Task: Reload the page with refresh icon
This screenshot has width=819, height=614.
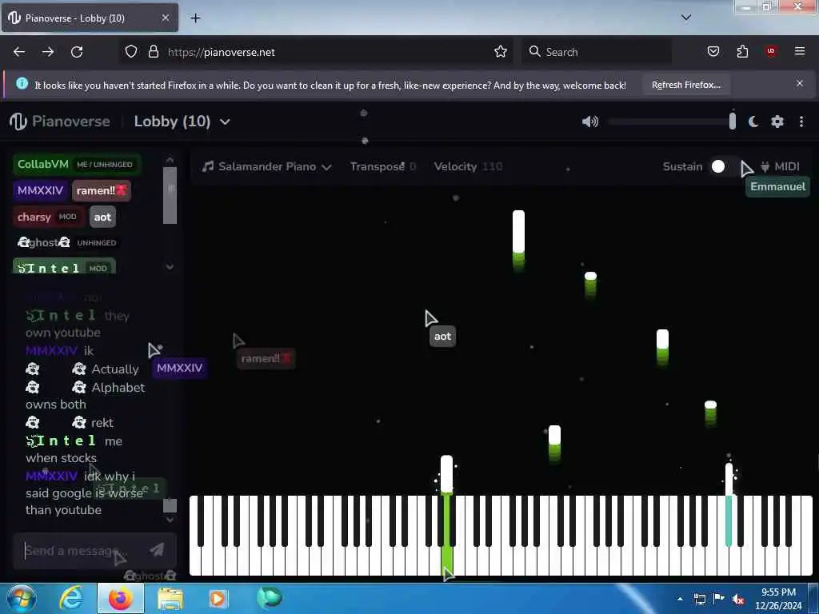Action: point(77,52)
